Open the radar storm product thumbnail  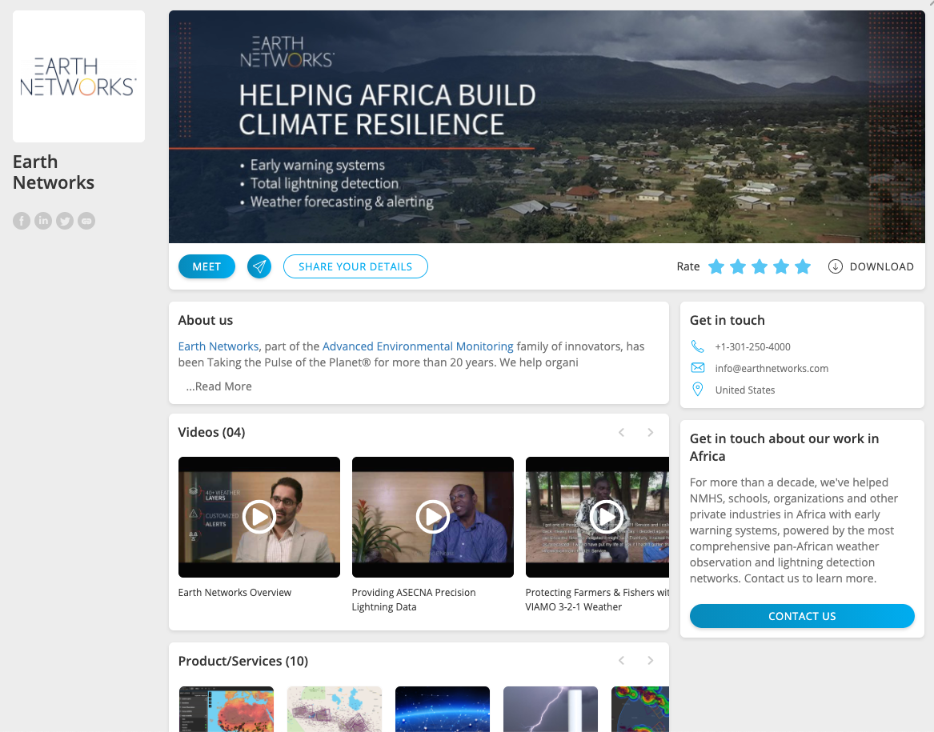(640, 709)
